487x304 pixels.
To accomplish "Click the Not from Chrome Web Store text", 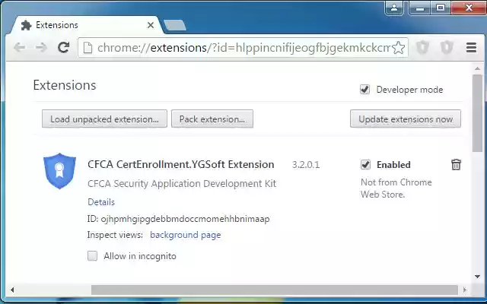I will [x=396, y=188].
